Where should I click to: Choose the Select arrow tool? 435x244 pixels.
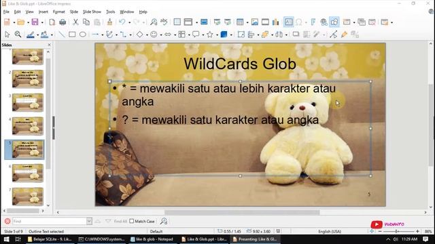7,35
